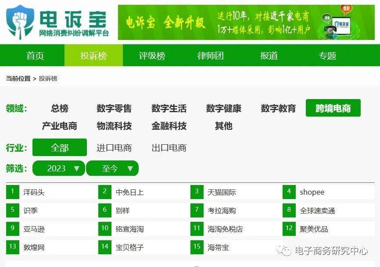Open rank 9 亚马逊
Viewport: 380px width, 267px height.
tap(34, 229)
